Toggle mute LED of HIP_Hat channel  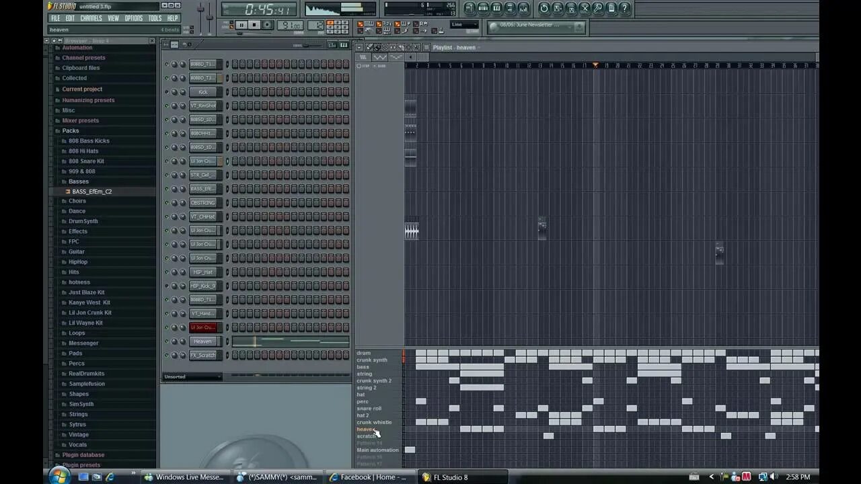click(167, 272)
